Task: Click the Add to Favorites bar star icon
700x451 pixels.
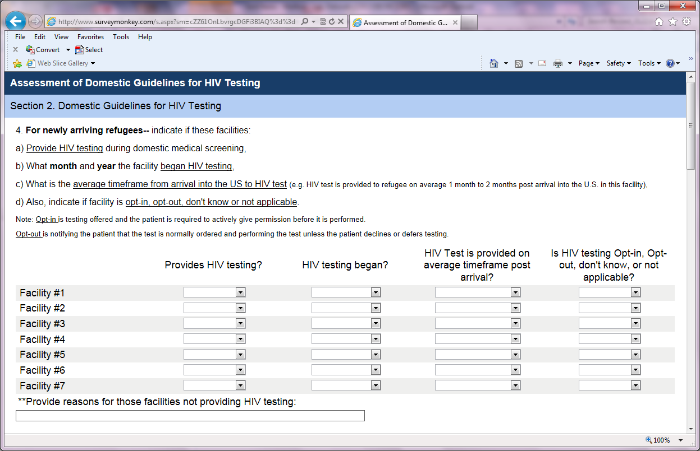Action: (17, 63)
